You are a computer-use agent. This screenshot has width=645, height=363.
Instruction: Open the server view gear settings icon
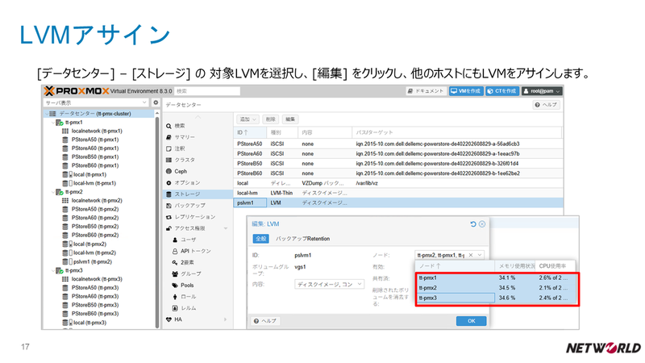[x=156, y=102]
